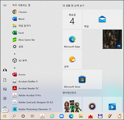Open Adobe LiveCycle Designer ES 8.2
124x120 pixels.
(33, 102)
